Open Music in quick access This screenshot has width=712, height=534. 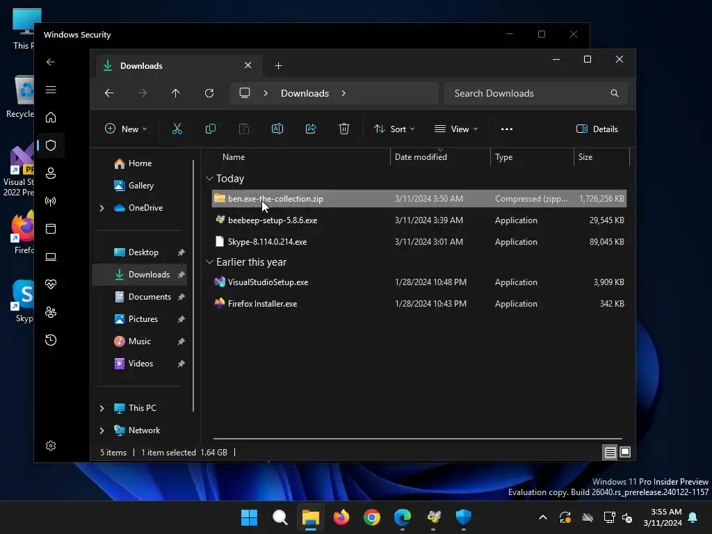pos(139,341)
